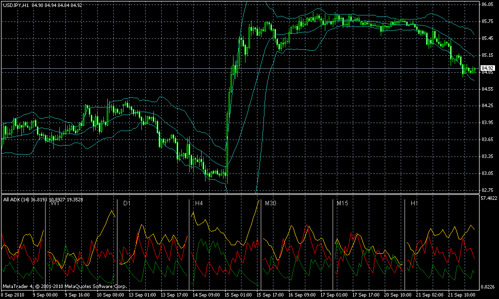Click the 86.05 price level on the axis
This screenshot has width=499, height=299.
click(487, 4)
